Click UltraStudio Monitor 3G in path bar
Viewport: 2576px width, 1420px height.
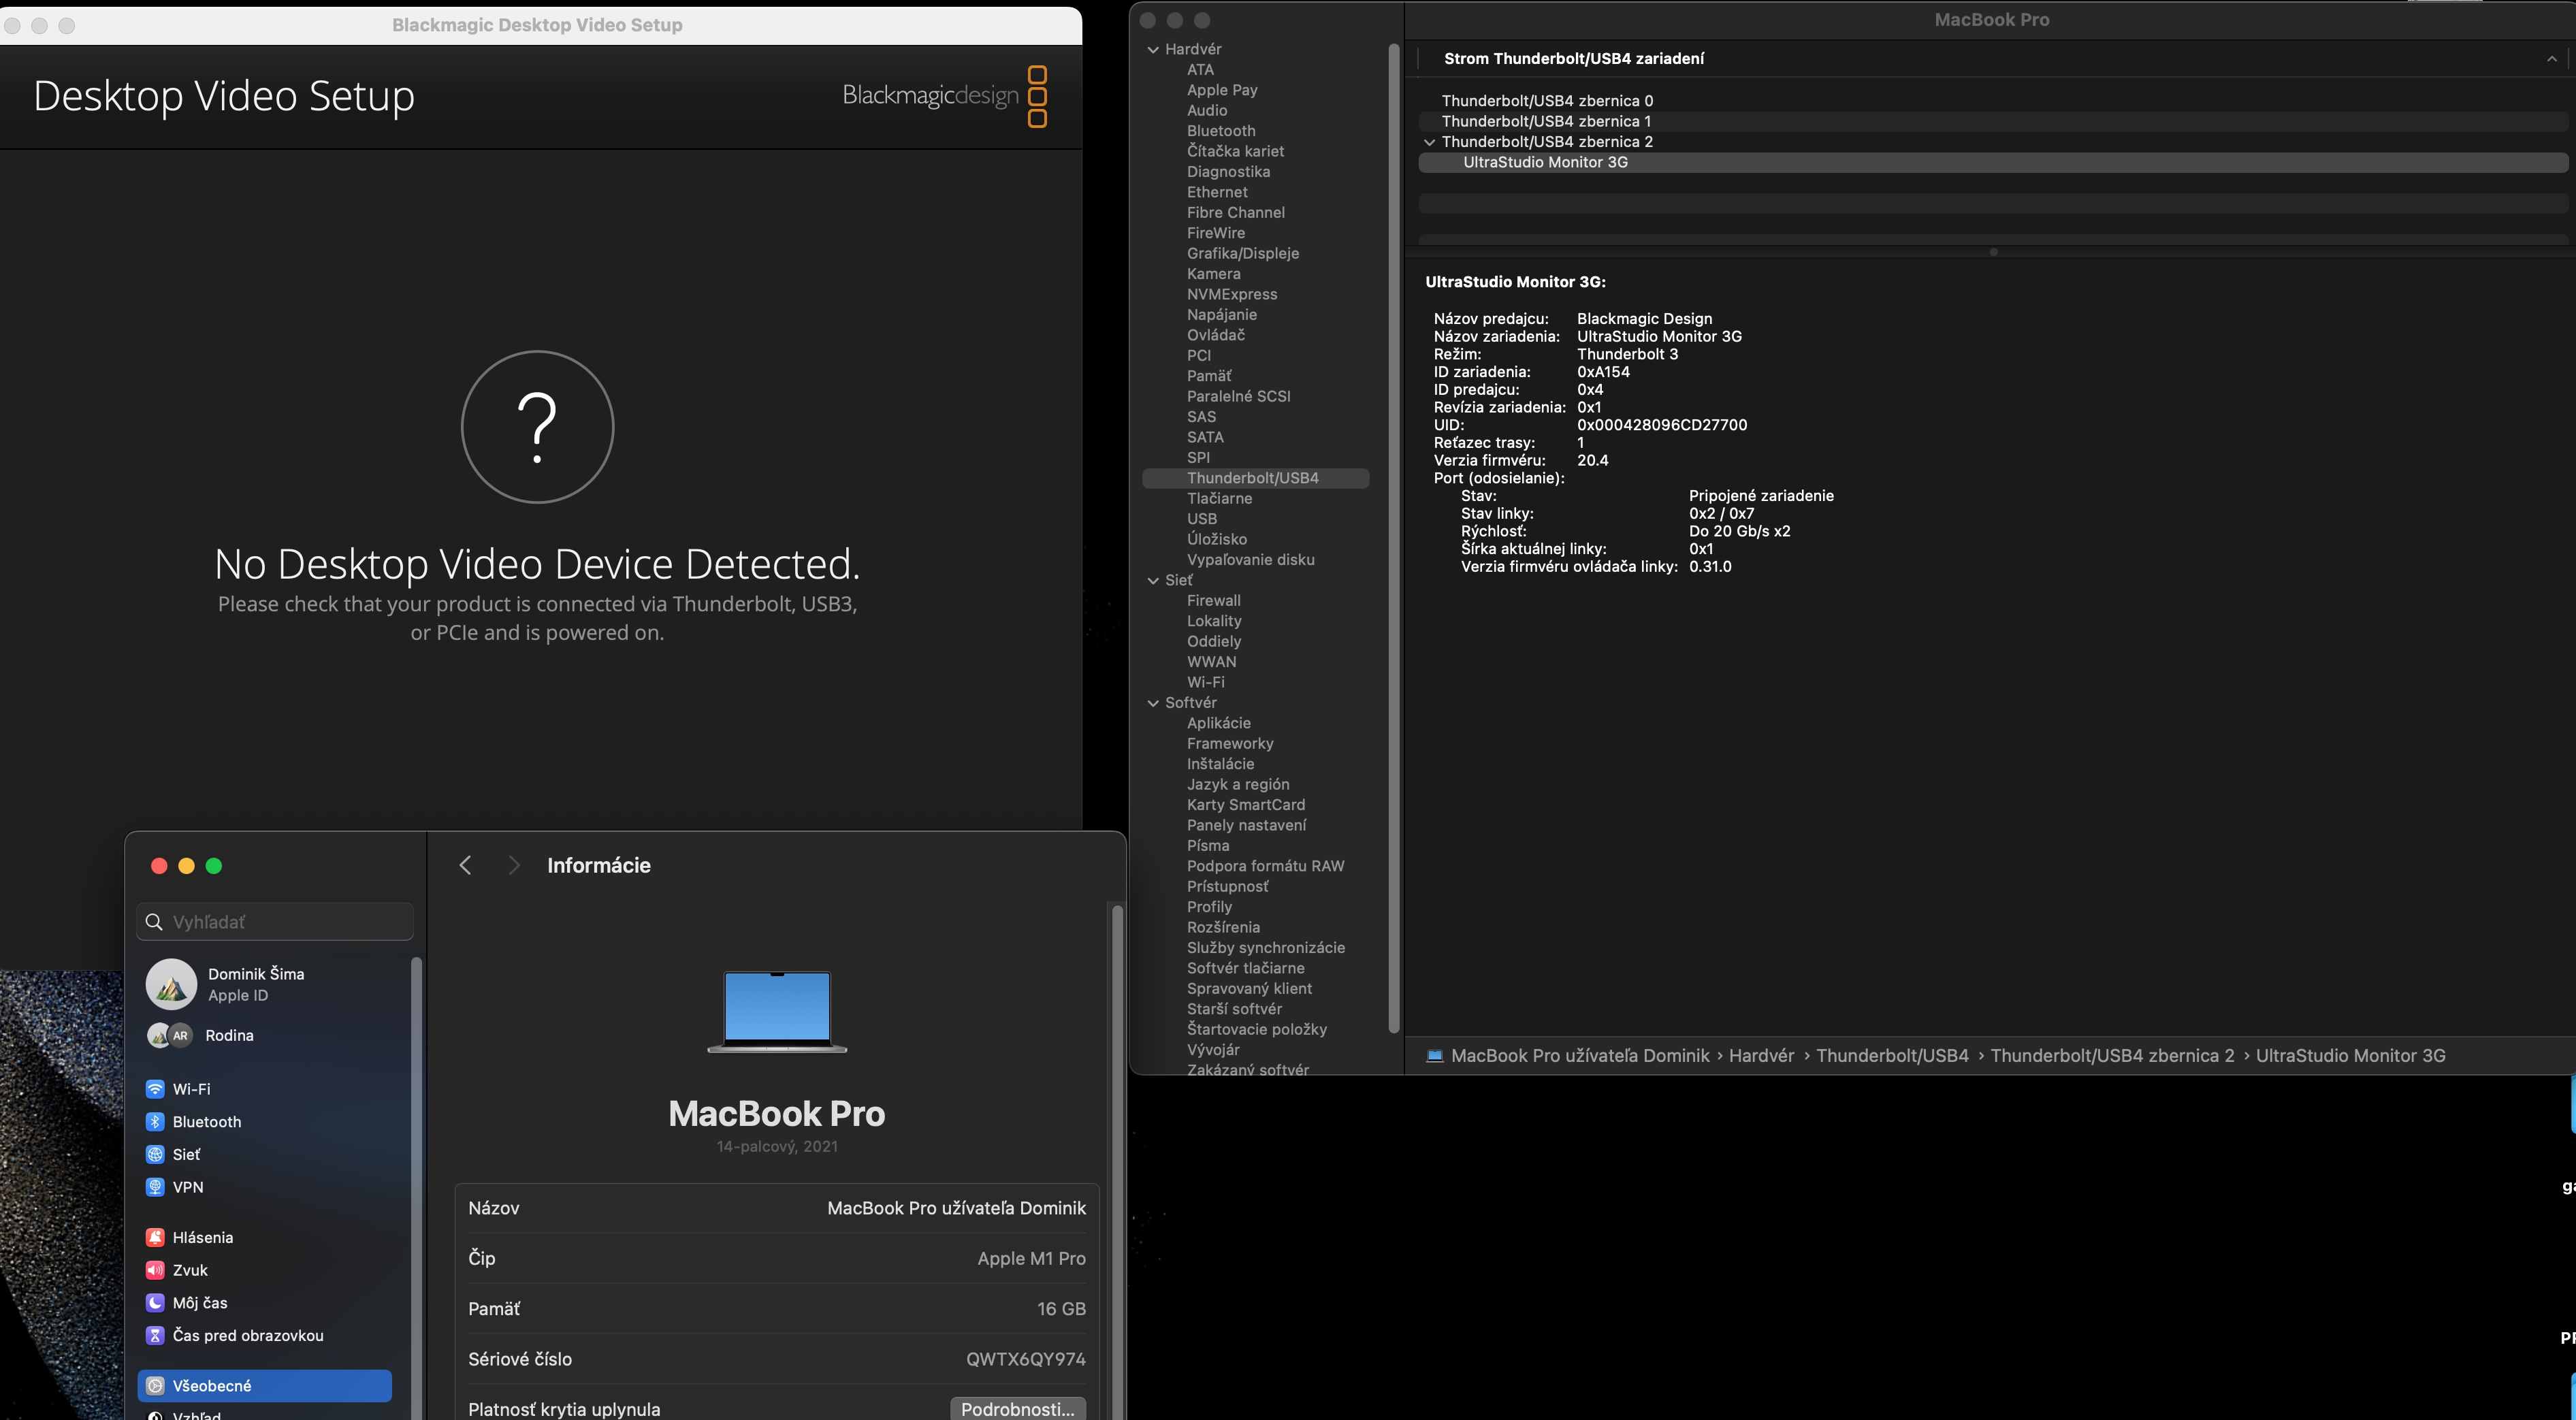tap(2350, 1056)
